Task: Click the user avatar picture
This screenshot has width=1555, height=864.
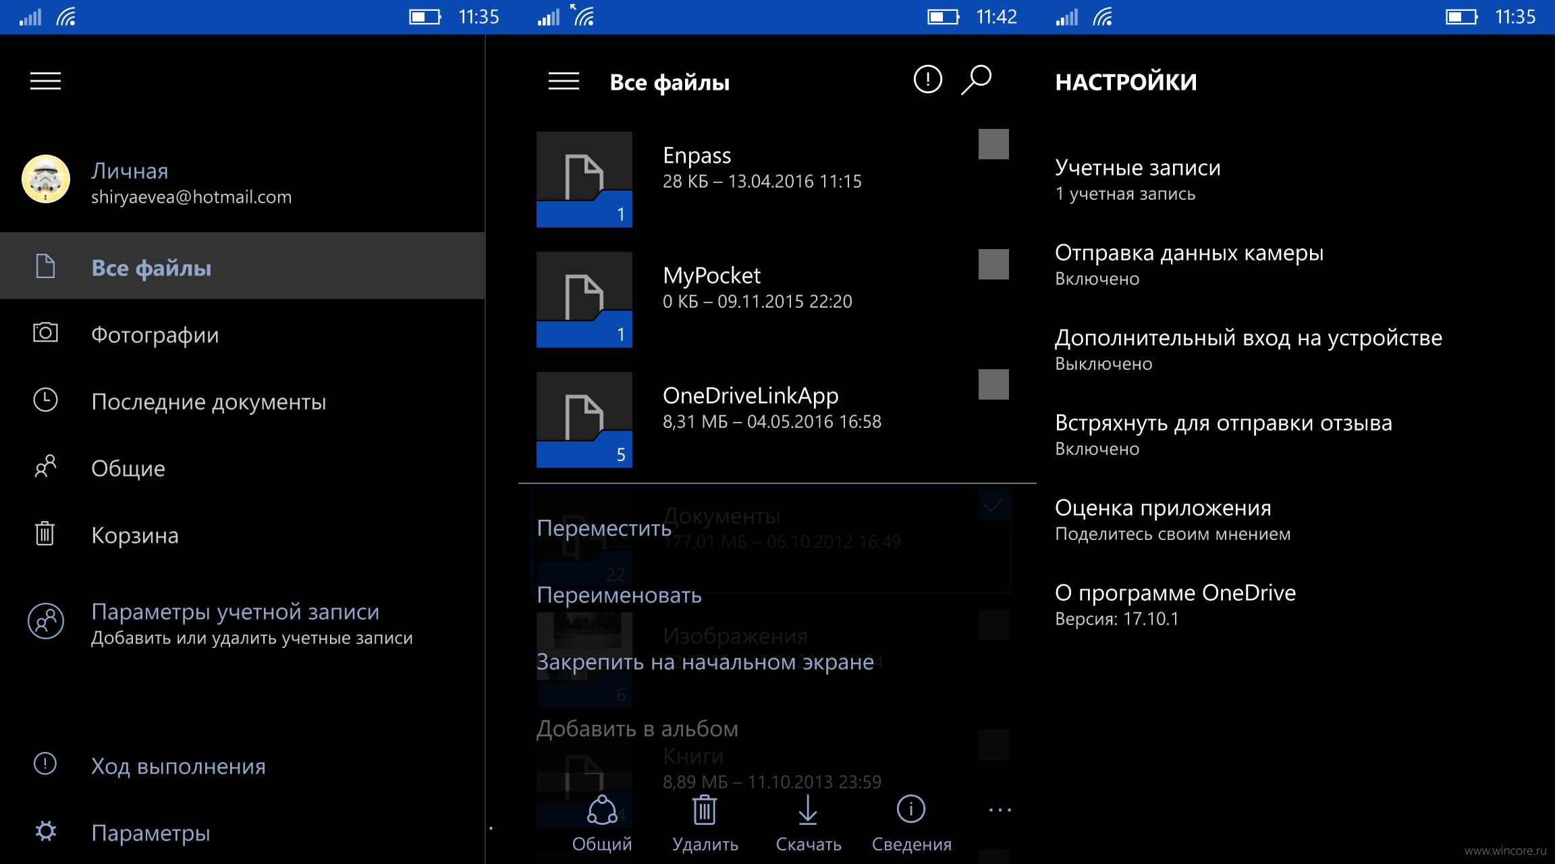Action: point(46,179)
